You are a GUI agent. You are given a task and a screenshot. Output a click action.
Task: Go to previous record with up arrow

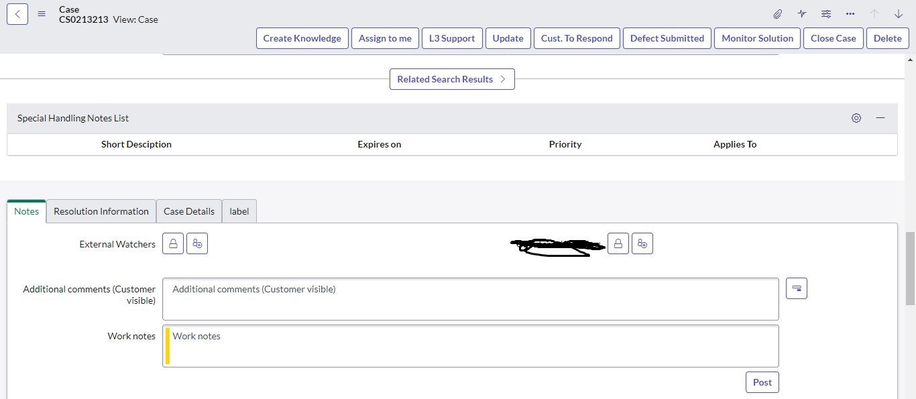pos(874,13)
